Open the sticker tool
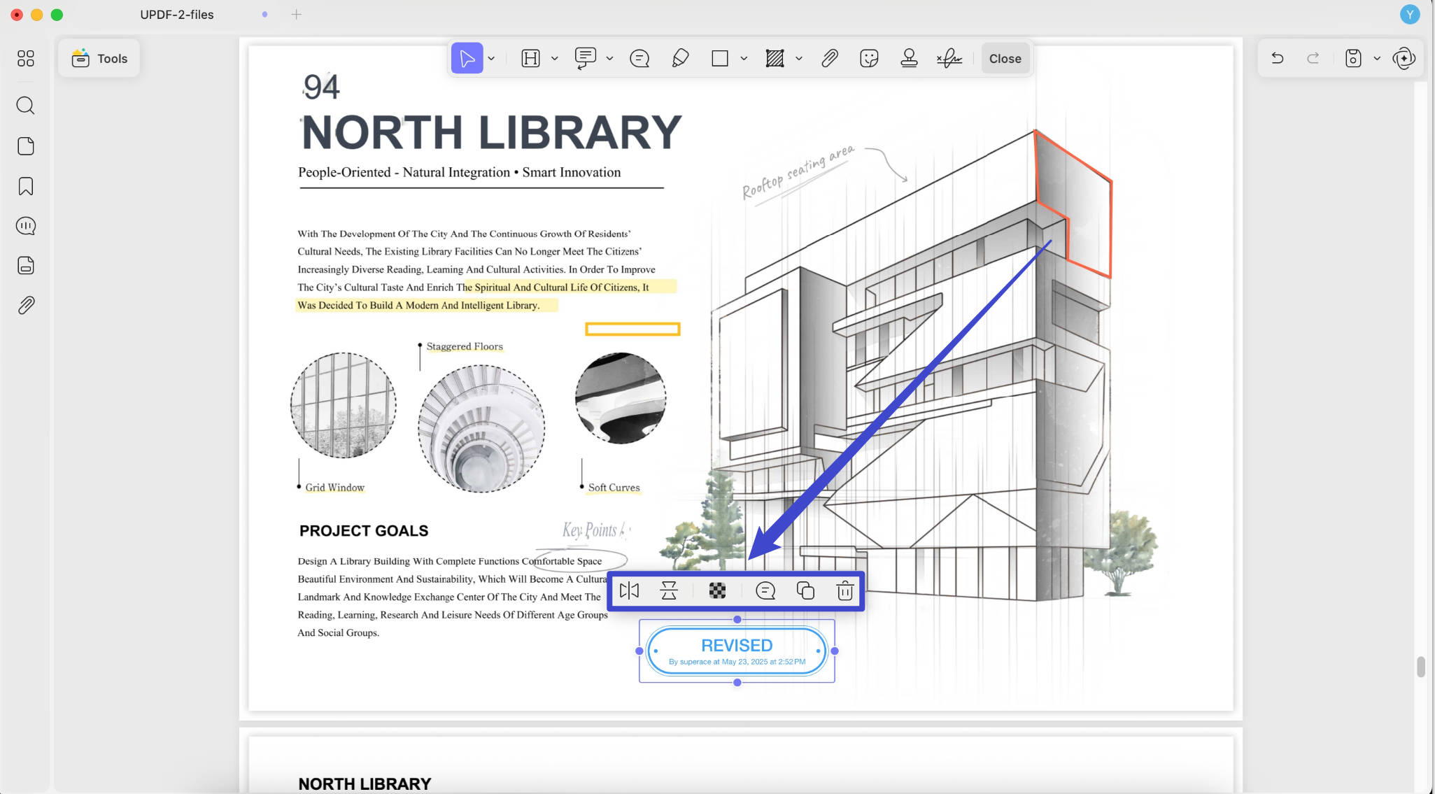The image size is (1435, 794). [x=869, y=59]
